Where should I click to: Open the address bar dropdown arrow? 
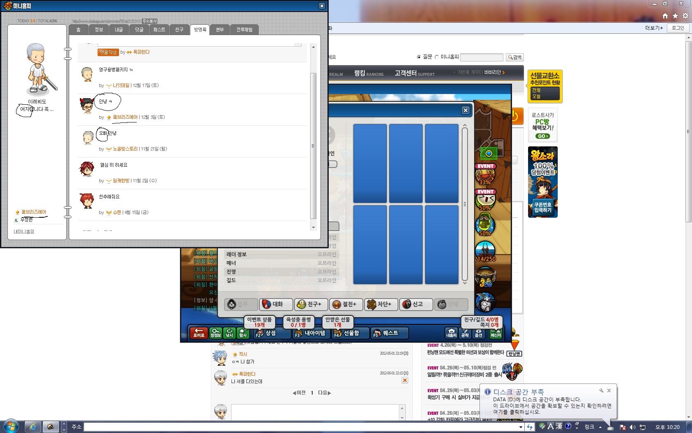521,427
